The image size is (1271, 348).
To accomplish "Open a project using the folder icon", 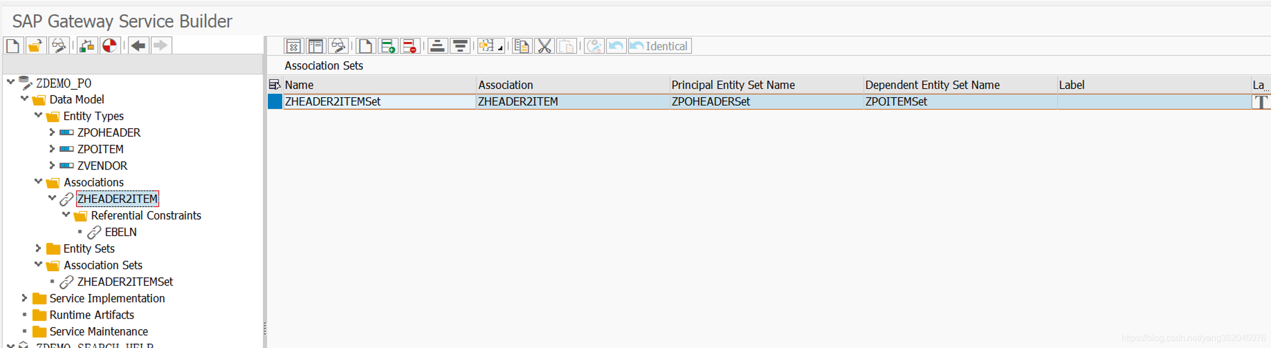I will 35,45.
